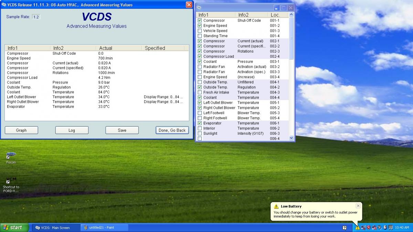Click Done, Go Back button
Viewport: 413px width, 232px height.
coord(172,130)
